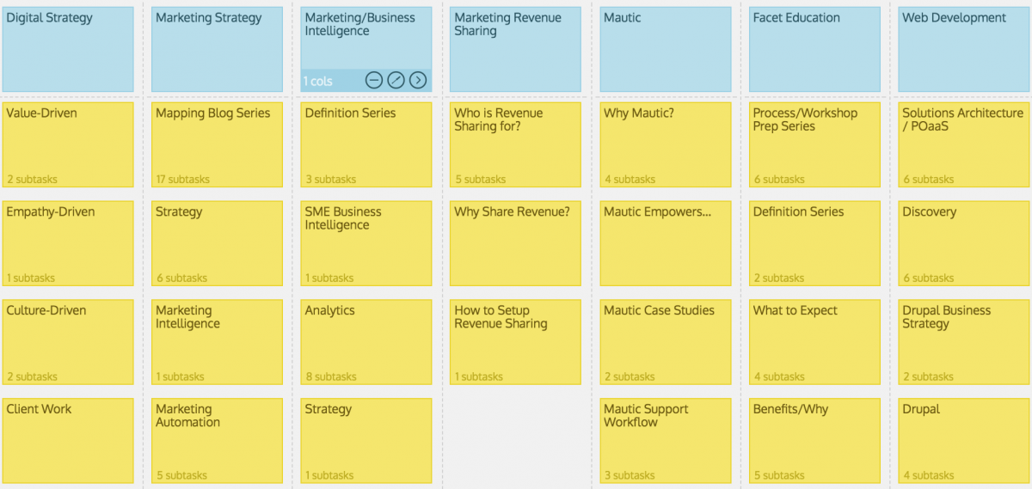
Task: Click the Facet Education header card
Action: pyautogui.click(x=814, y=49)
